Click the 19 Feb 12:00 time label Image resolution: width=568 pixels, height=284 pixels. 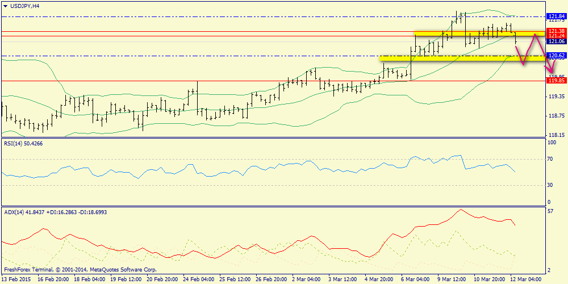(x=126, y=279)
